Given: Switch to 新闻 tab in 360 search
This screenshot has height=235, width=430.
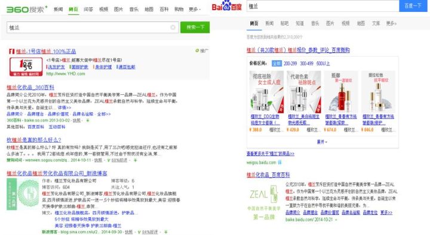Looking at the screenshot, I should click(58, 10).
